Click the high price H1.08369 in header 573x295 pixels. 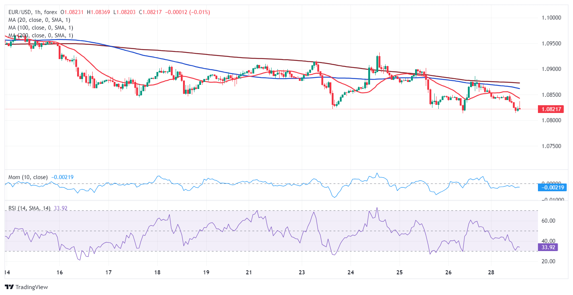click(x=99, y=12)
